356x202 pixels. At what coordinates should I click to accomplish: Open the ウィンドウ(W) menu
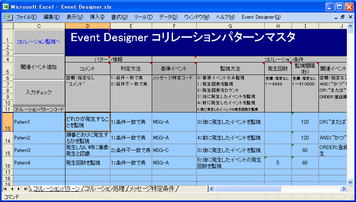[197, 17]
